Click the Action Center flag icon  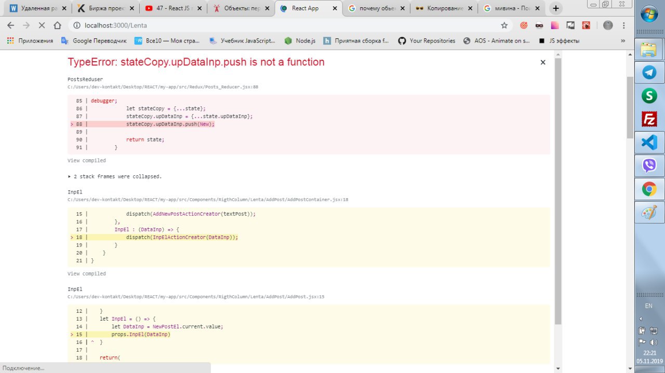(x=642, y=342)
